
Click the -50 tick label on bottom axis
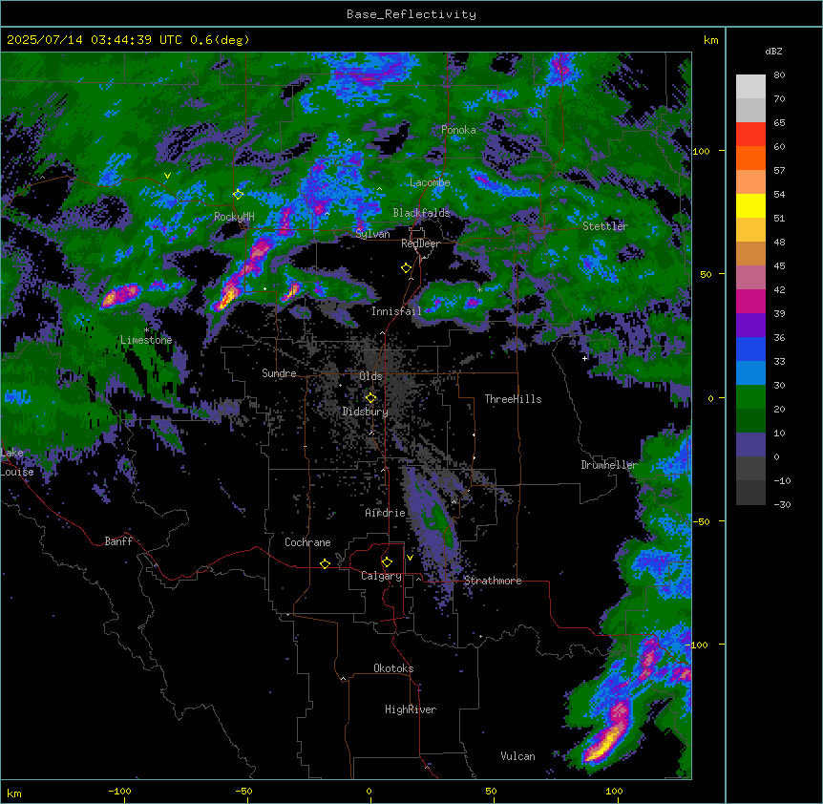click(x=243, y=791)
